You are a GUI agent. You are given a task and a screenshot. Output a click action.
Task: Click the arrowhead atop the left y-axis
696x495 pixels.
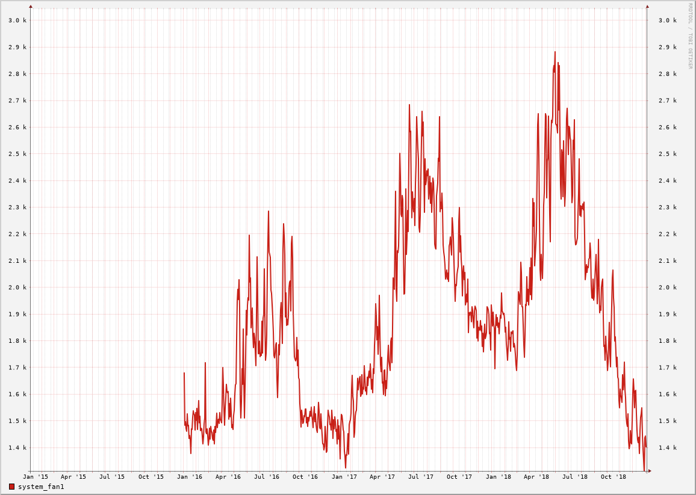coord(31,7)
